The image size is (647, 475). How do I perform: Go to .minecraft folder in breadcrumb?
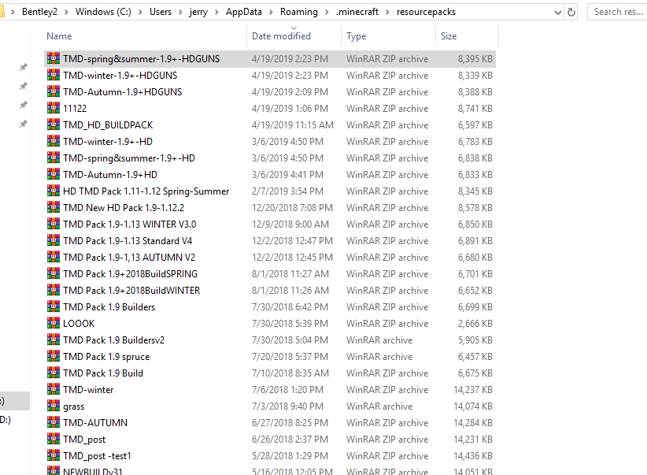point(357,12)
